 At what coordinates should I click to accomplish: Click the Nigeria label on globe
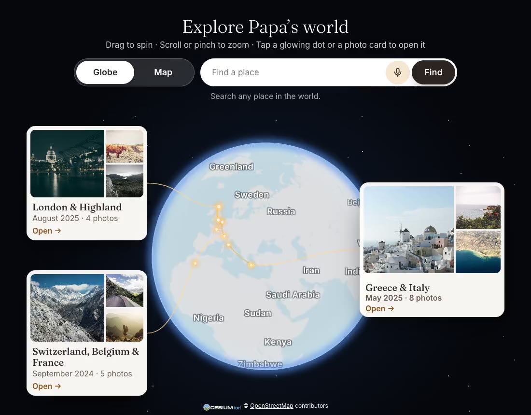coord(209,318)
